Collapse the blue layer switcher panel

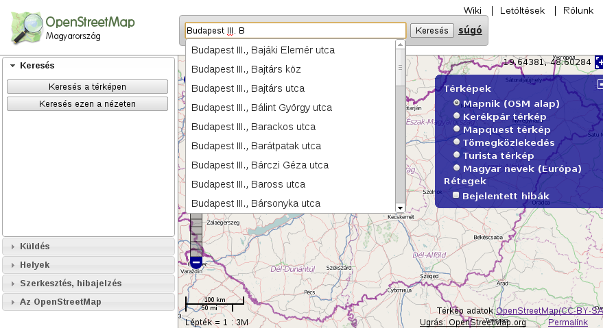(600, 85)
